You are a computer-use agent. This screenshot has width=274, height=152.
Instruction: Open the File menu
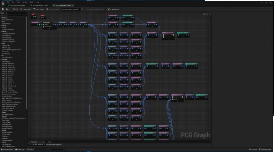[x=8, y=2]
